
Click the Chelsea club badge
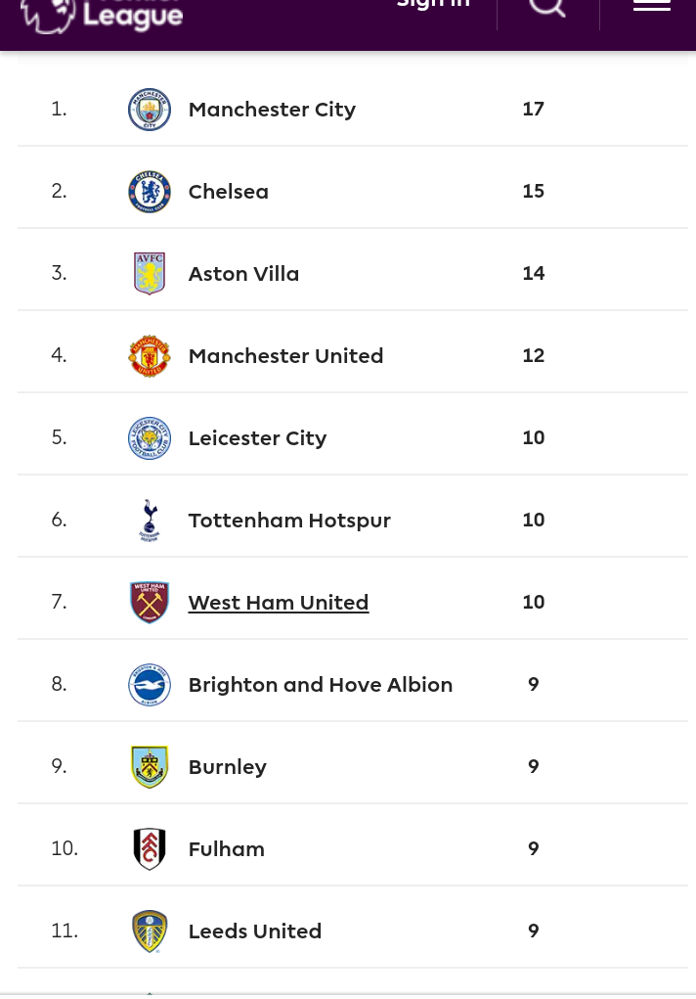point(150,192)
